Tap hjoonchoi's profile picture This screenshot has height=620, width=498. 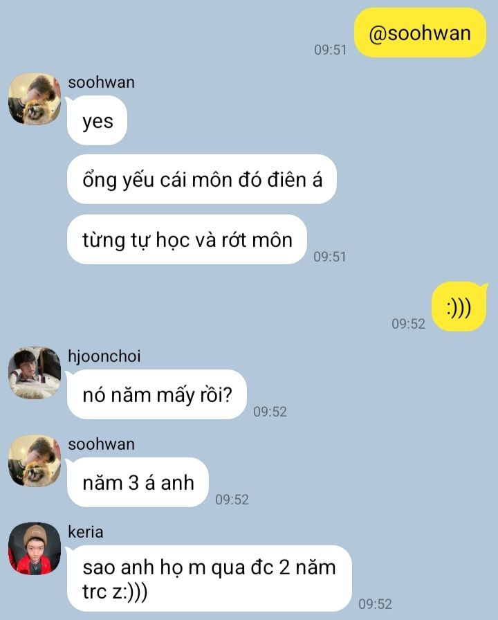click(35, 372)
